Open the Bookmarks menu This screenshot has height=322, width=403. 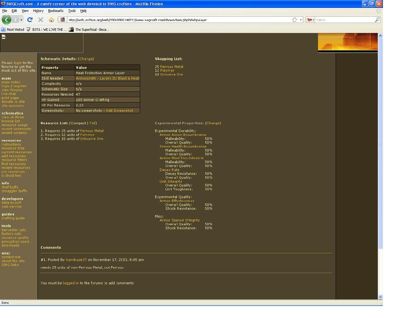point(56,11)
